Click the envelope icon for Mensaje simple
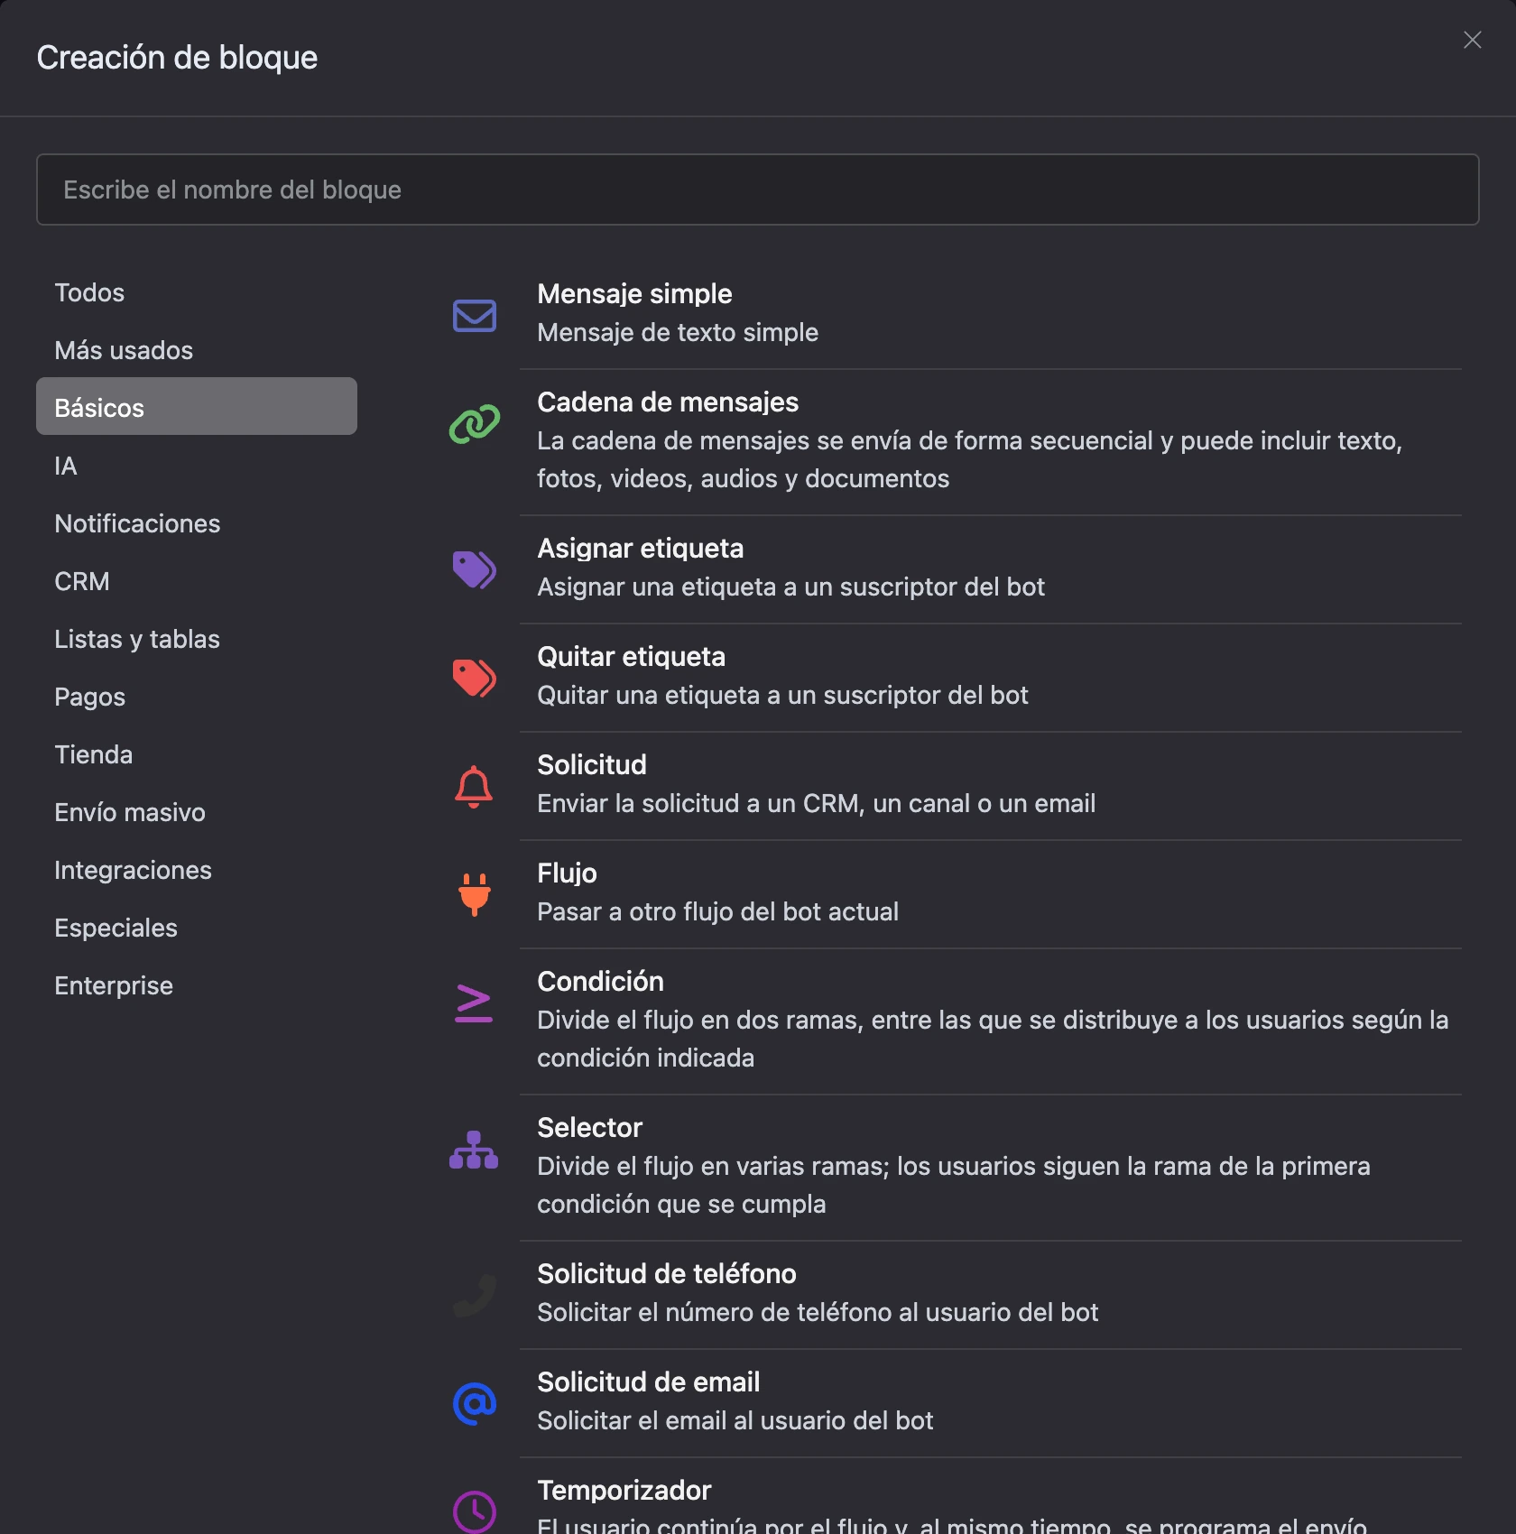The height and width of the screenshot is (1534, 1516). (474, 316)
